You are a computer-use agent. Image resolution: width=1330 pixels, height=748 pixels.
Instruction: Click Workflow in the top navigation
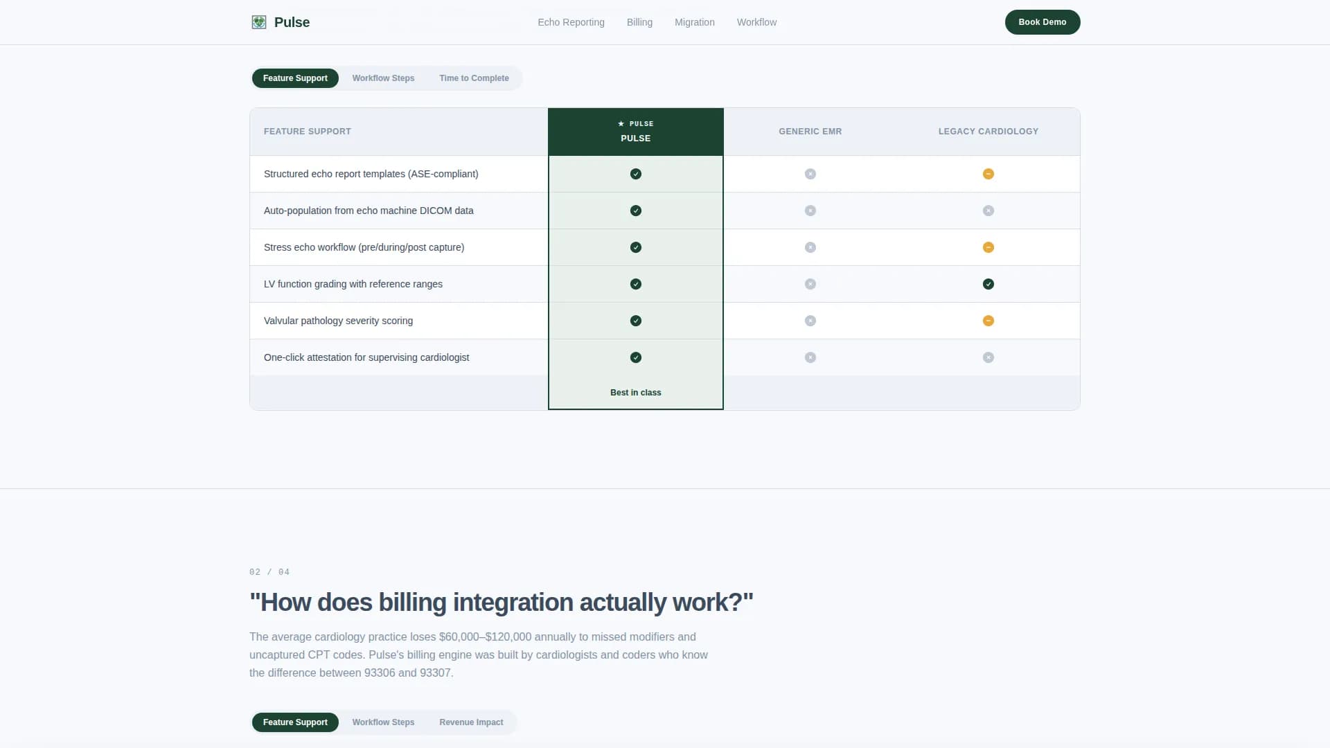[x=756, y=21]
